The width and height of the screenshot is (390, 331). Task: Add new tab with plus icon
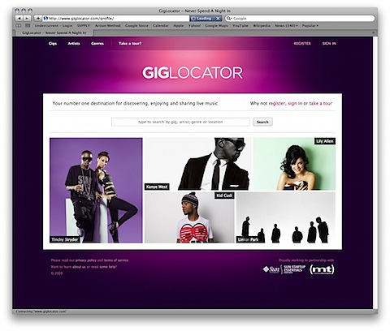pyautogui.click(x=373, y=32)
